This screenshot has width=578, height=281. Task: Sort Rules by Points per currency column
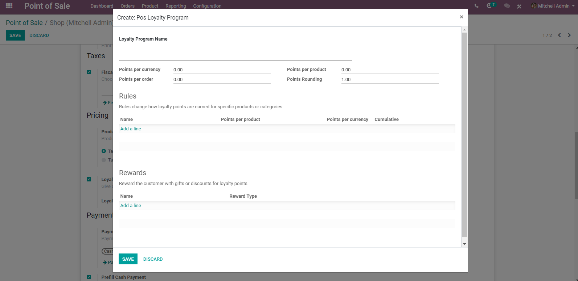coord(347,119)
